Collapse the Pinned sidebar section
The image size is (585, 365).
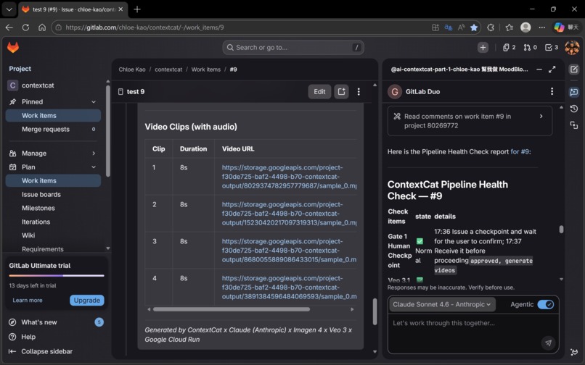[94, 101]
